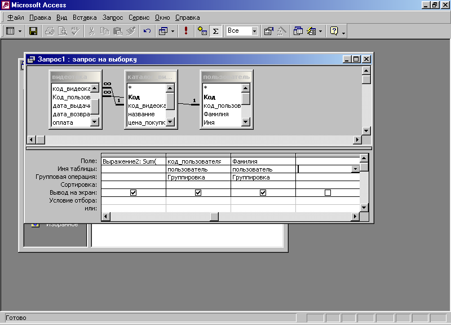Screen dimensions: 451x325
Task: Expand the New Object dropdown arrow
Action: point(320,31)
